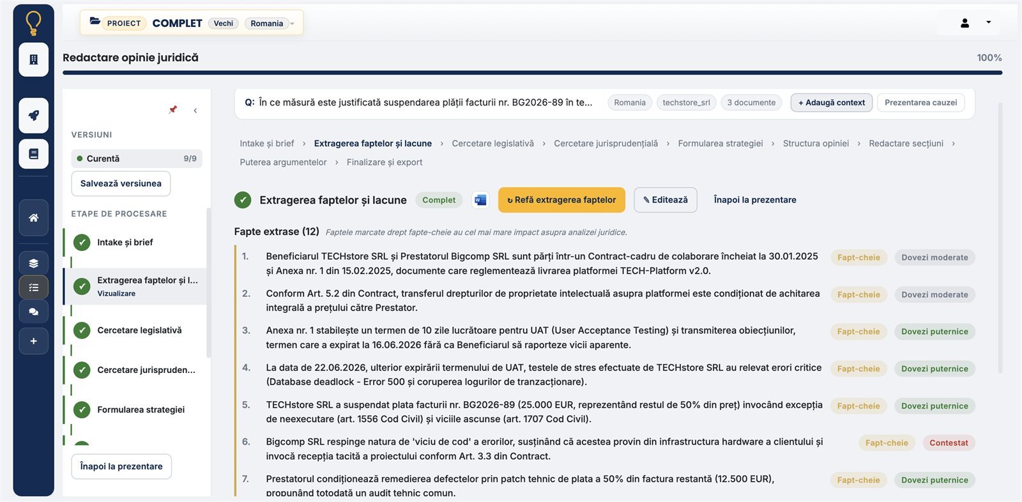The height and width of the screenshot is (502, 1022).
Task: Click Fapt-cheie tag on fact 1
Action: [858, 257]
